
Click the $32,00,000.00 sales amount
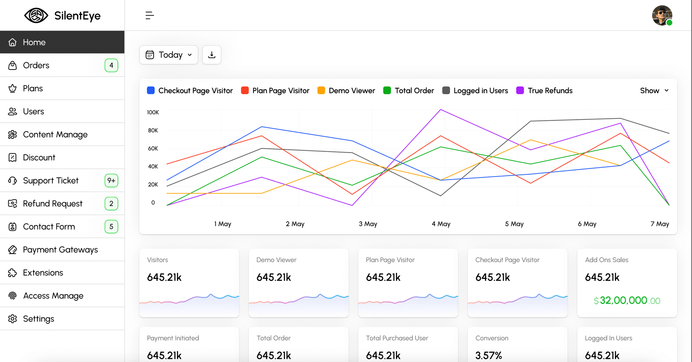click(627, 301)
